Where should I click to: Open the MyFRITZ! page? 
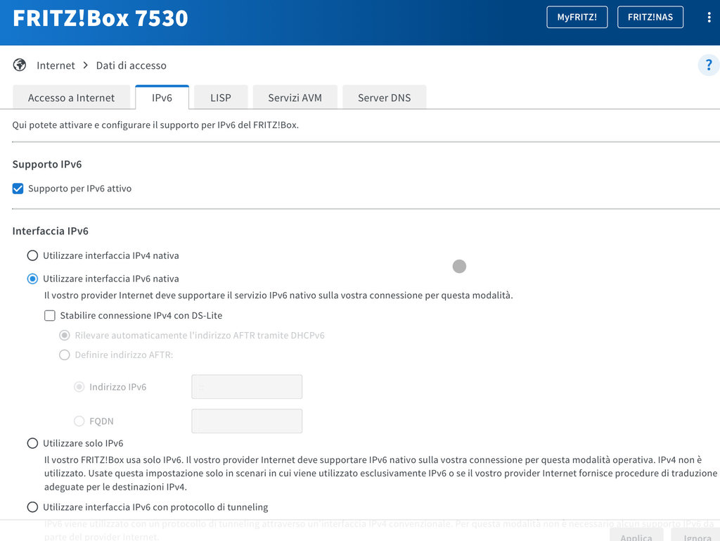point(577,17)
